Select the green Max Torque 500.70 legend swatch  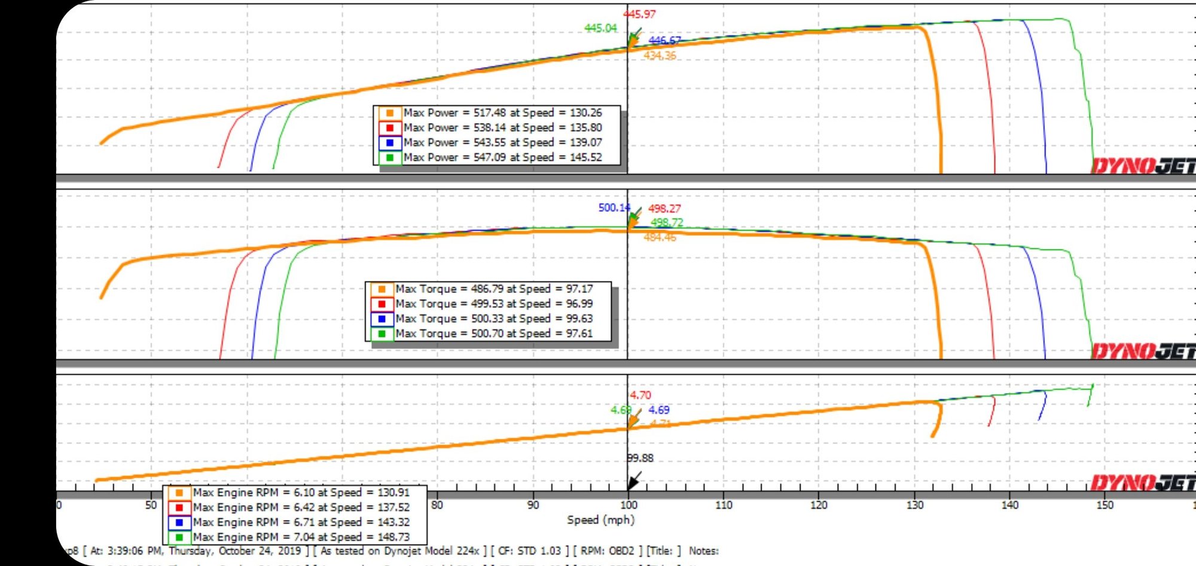coord(382,334)
